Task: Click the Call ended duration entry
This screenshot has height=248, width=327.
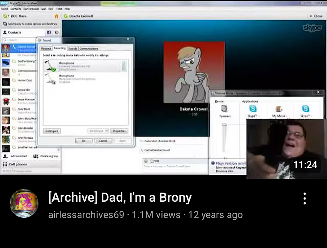Action: tap(158, 141)
